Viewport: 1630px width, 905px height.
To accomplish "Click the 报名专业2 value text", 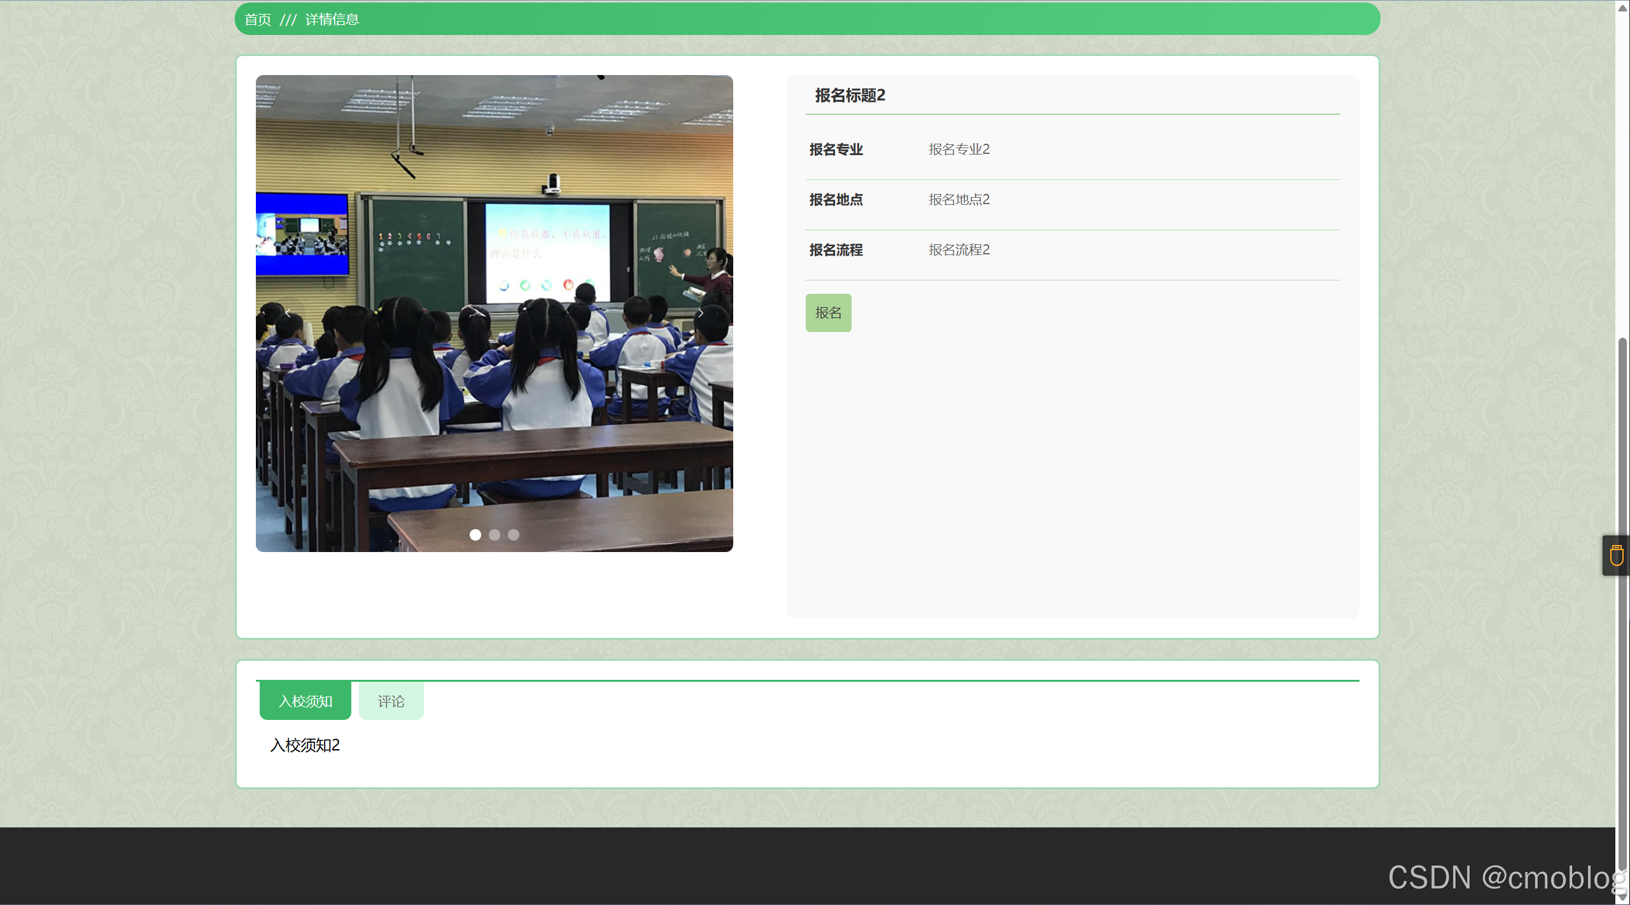I will pos(959,149).
